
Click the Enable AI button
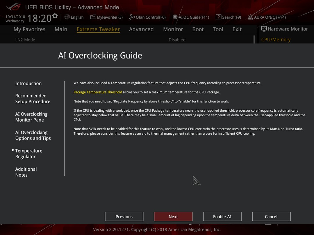pos(222,217)
